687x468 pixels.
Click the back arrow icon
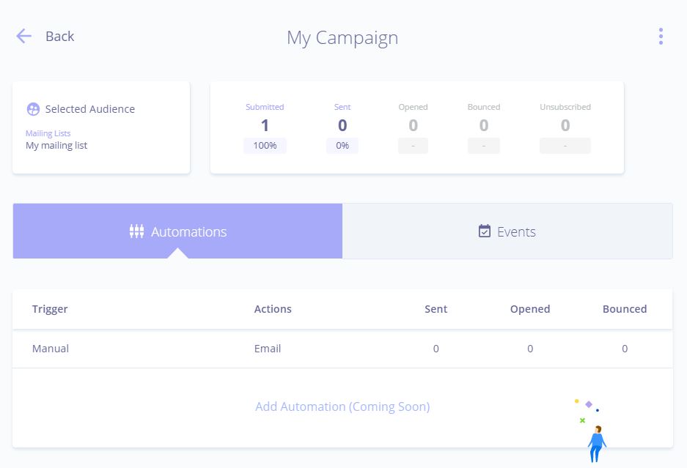click(23, 36)
